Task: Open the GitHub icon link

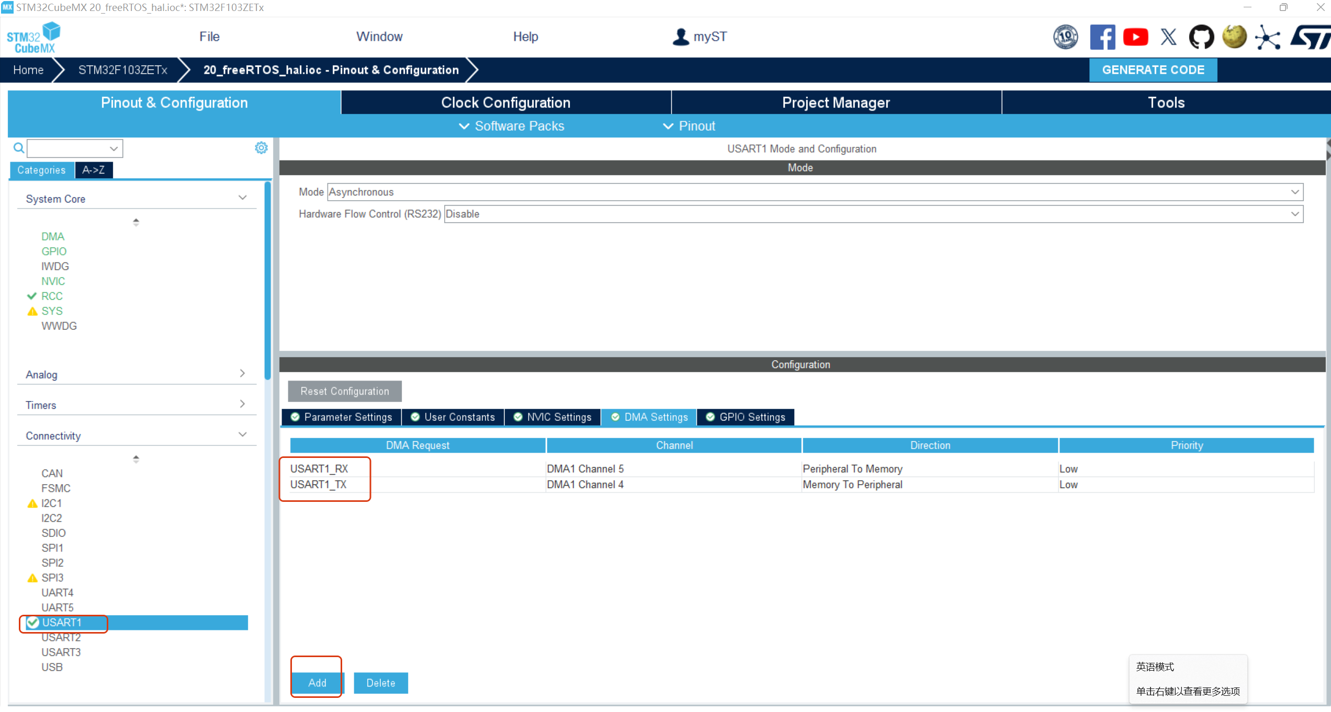Action: click(1201, 37)
